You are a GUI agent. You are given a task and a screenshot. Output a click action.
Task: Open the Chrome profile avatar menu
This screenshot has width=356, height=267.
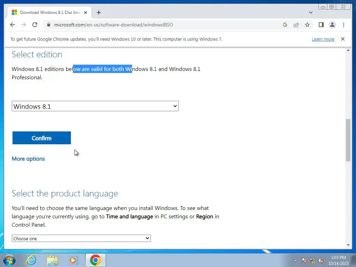pos(332,25)
